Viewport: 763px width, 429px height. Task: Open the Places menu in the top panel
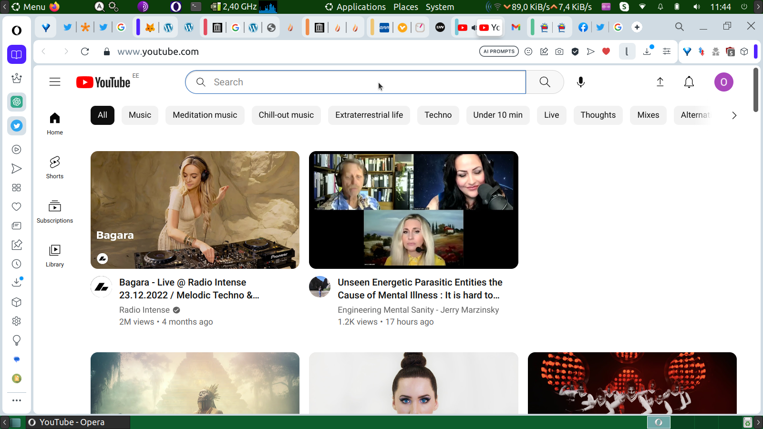tap(405, 7)
